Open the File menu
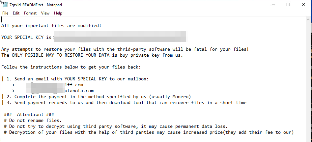The width and height of the screenshot is (312, 142). pyautogui.click(x=5, y=13)
